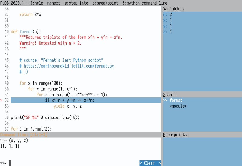Click line 49 for x in range(100)

pyautogui.click(x=41, y=83)
